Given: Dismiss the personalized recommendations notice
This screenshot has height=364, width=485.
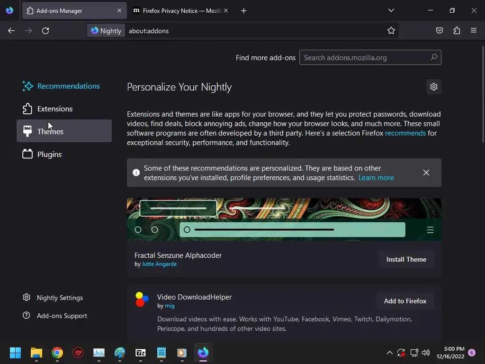Looking at the screenshot, I should (x=426, y=173).
